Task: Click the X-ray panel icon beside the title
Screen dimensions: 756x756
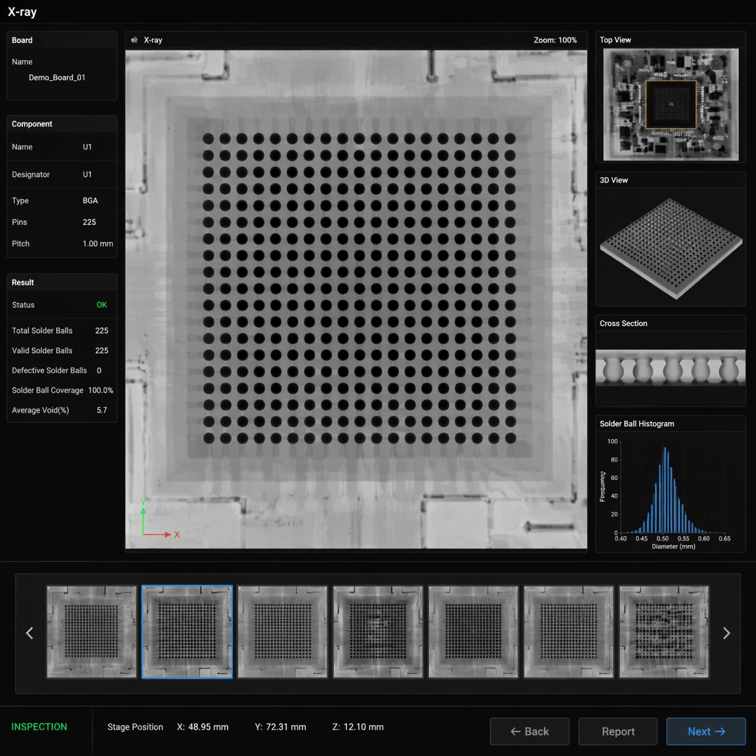Action: pyautogui.click(x=134, y=40)
